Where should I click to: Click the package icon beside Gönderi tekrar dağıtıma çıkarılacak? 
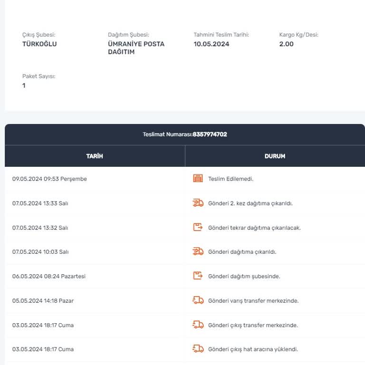tap(198, 227)
